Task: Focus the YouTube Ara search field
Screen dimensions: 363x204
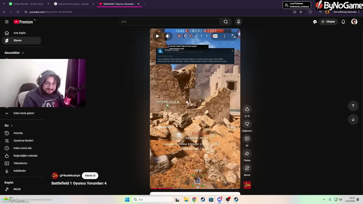Action: tap(169, 22)
